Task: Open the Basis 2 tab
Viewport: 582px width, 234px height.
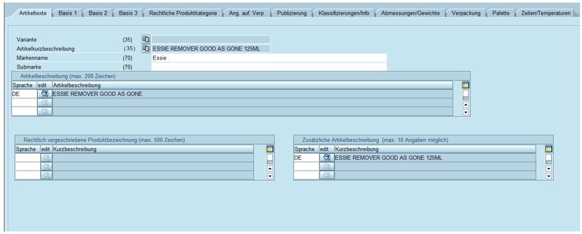Action: (x=98, y=13)
